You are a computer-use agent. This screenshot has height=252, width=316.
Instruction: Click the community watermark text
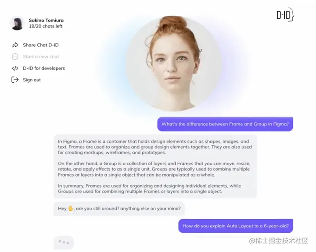tap(279, 241)
